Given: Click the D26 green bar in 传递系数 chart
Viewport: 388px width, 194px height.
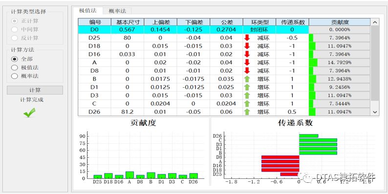Looking at the screenshot, I should (308, 136).
